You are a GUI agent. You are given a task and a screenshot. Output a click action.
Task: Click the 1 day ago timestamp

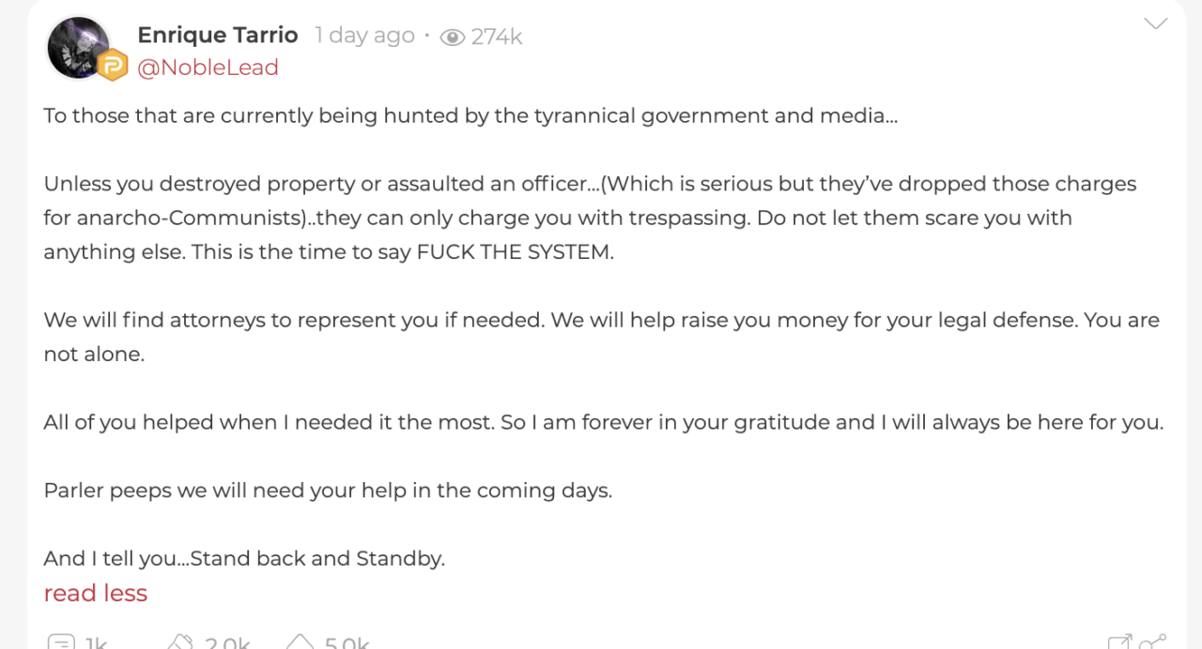point(364,36)
